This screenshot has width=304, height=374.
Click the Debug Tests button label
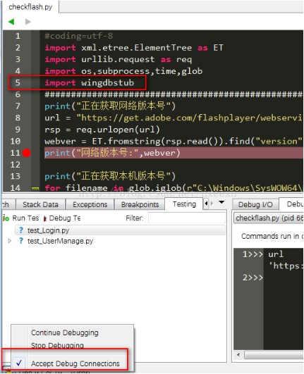(x=65, y=218)
